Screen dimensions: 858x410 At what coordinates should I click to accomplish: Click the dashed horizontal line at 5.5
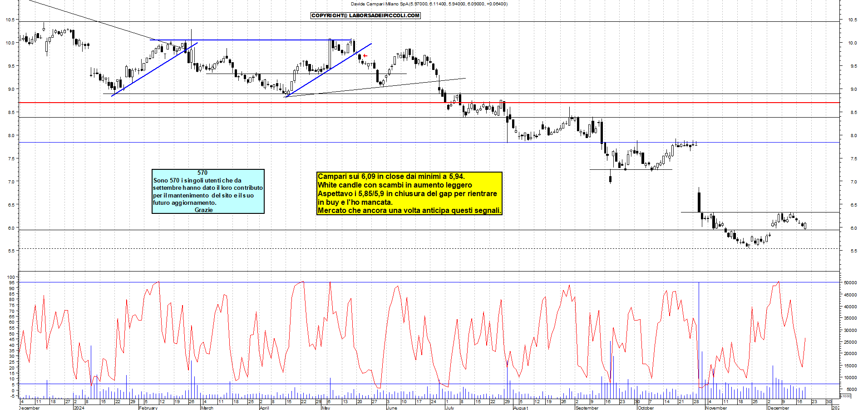pyautogui.click(x=429, y=248)
